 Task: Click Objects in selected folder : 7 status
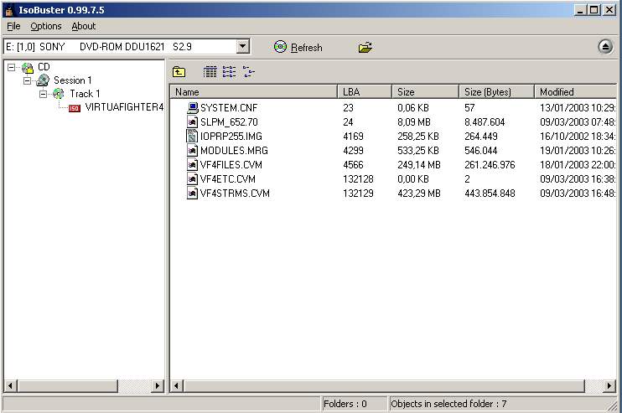[x=448, y=404]
